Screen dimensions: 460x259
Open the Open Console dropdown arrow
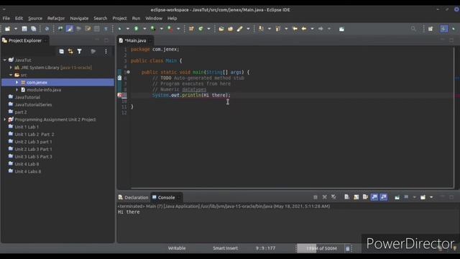[431, 197]
